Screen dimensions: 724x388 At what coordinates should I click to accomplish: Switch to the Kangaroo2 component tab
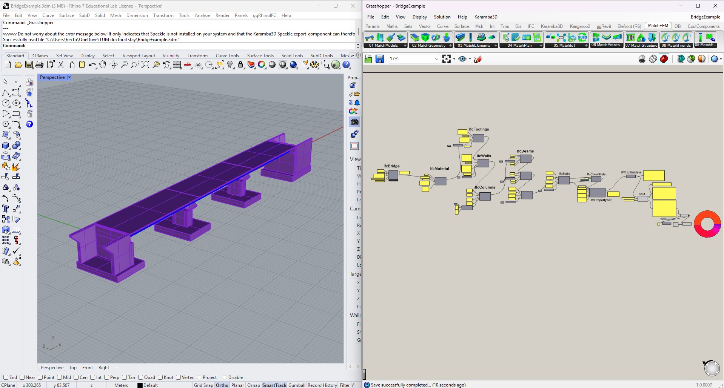(x=579, y=26)
